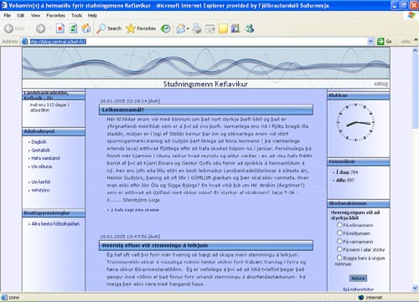Open the Favorites star button
The image size is (419, 302).
[x=141, y=28]
